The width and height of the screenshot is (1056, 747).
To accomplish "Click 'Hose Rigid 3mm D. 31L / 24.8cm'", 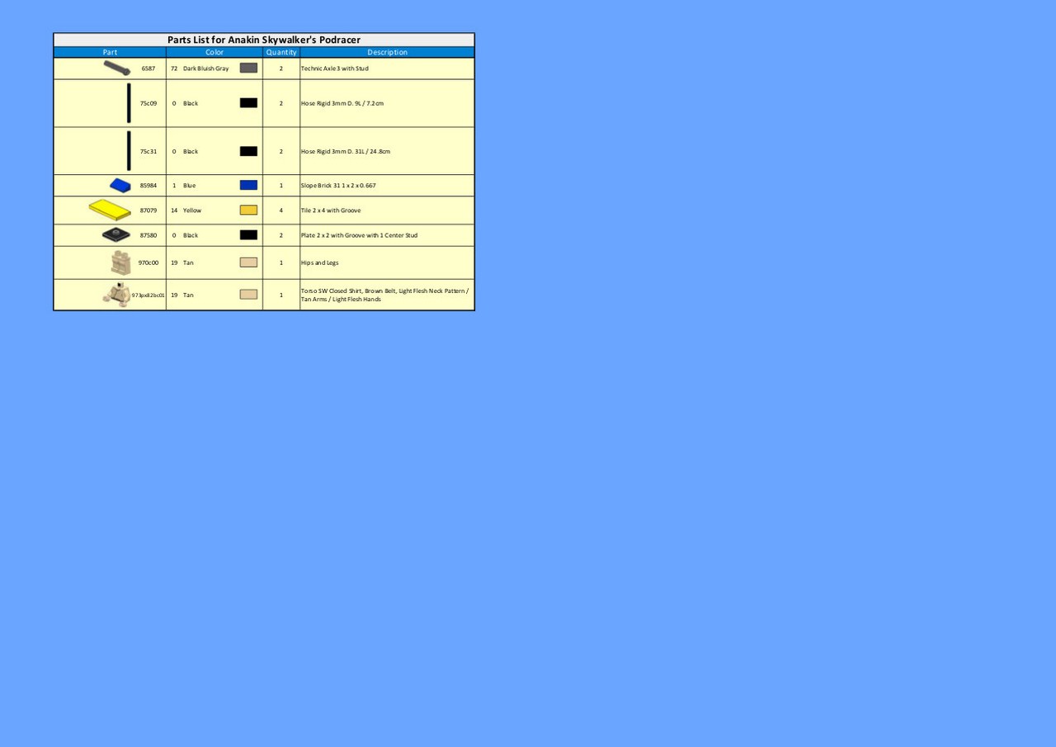I will (x=346, y=151).
